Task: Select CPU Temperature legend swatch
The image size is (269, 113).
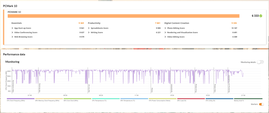Action: (106, 99)
